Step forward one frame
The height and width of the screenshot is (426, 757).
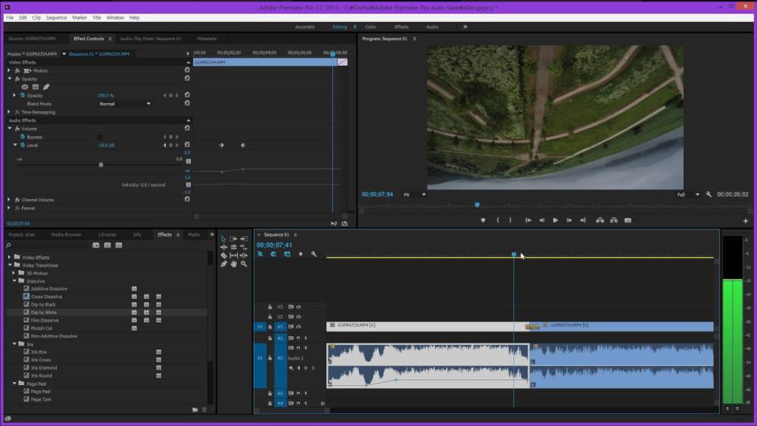[569, 220]
